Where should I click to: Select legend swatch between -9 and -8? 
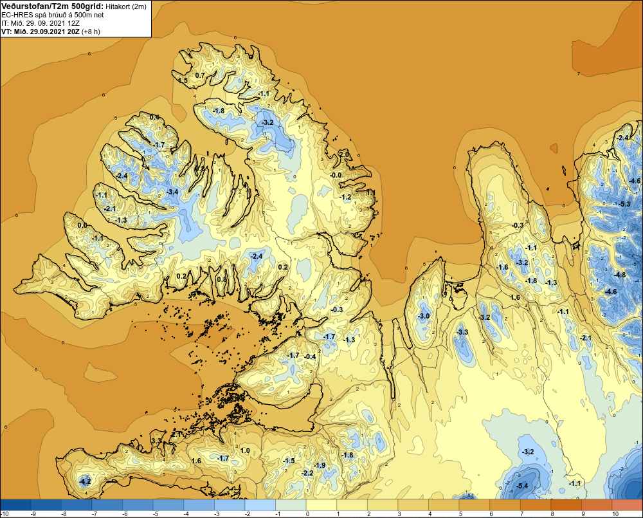coord(46,505)
